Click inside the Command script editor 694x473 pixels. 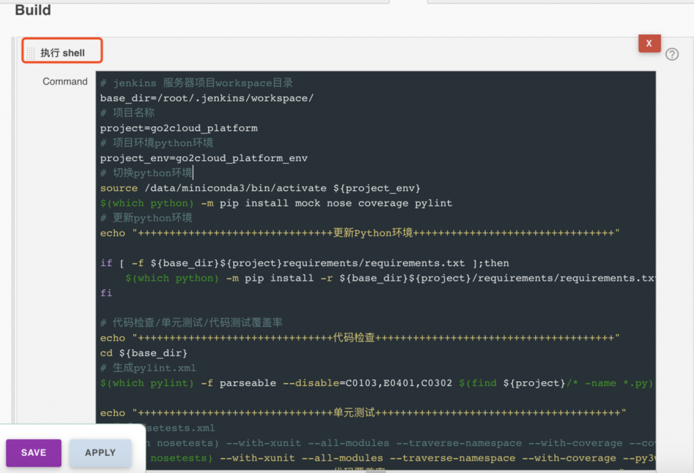click(347, 208)
